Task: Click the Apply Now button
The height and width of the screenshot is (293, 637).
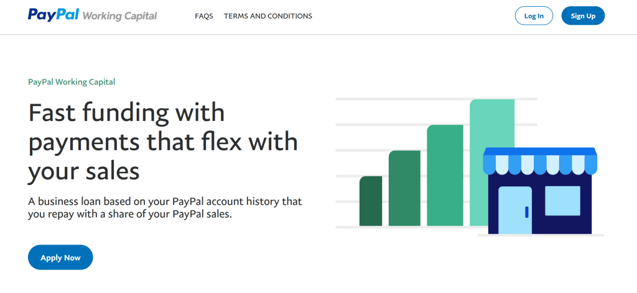Action: point(60,258)
